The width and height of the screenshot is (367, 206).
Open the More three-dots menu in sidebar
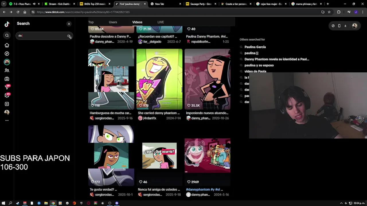7,120
